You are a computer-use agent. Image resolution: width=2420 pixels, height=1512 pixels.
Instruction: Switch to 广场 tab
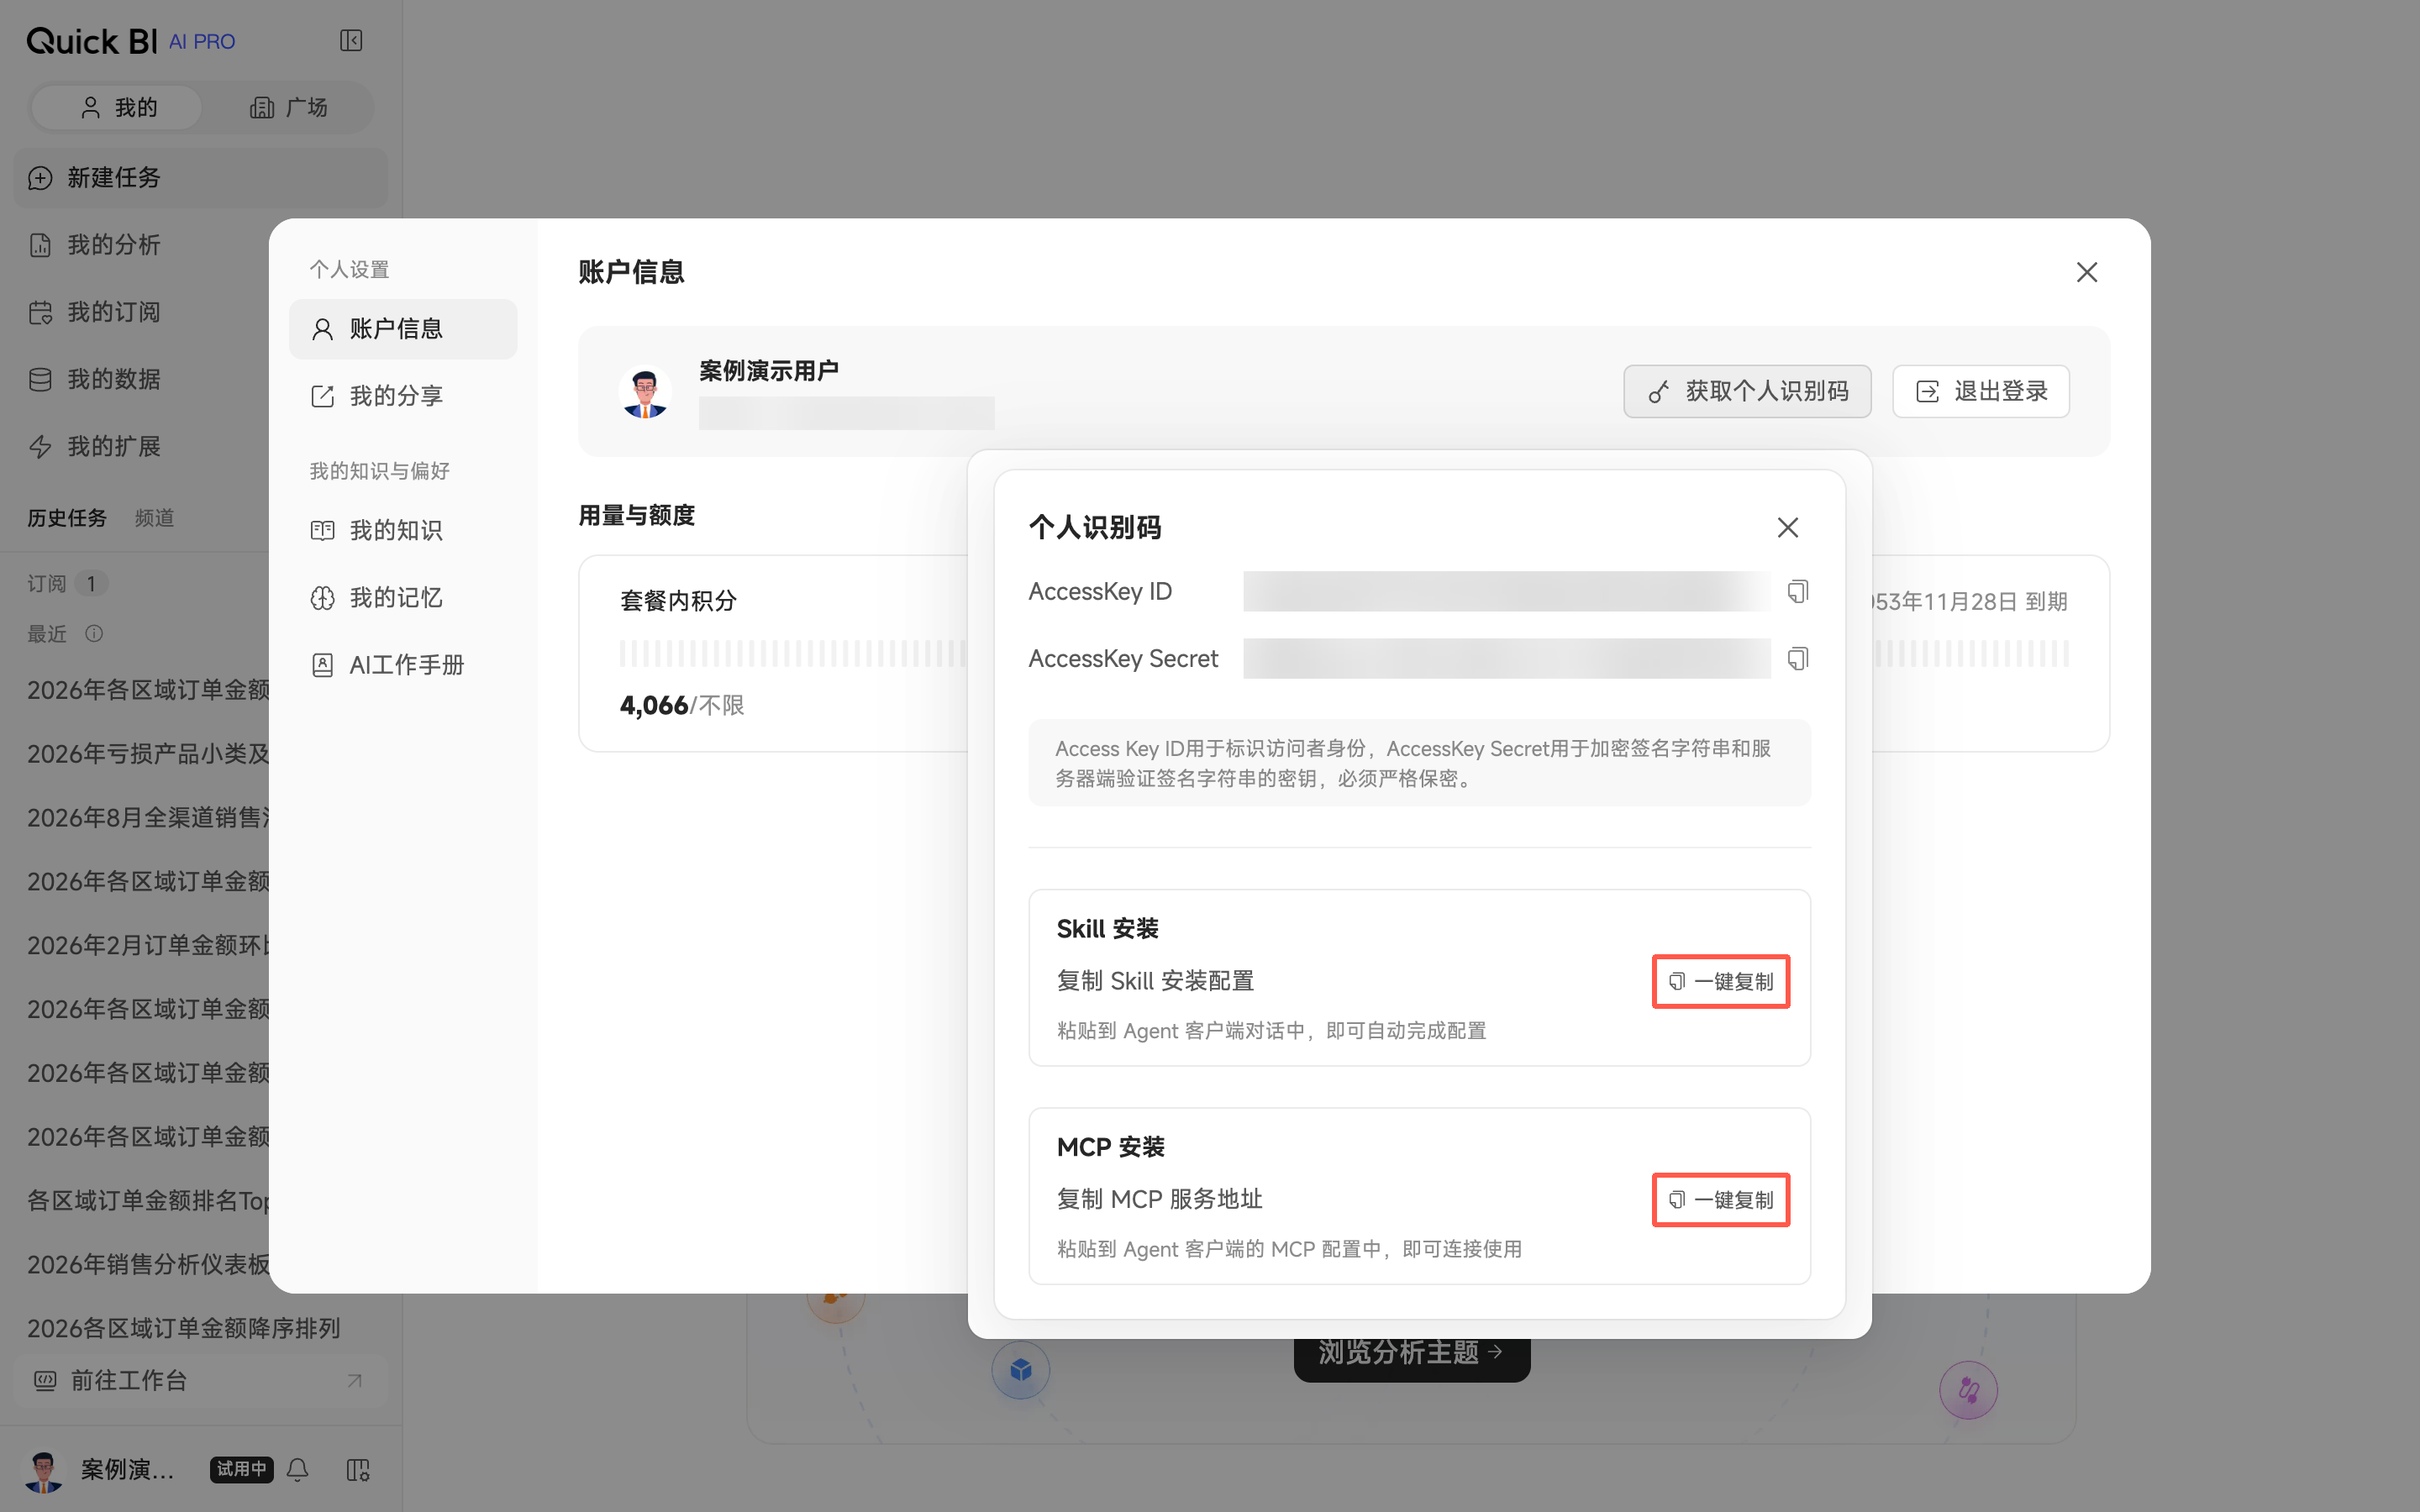click(288, 107)
